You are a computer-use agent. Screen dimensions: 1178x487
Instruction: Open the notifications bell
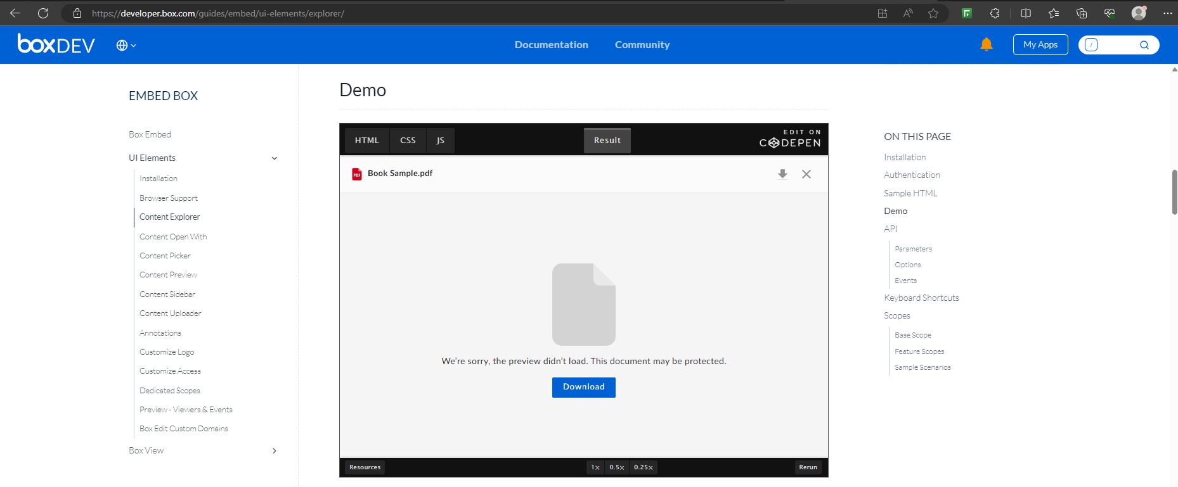[986, 44]
